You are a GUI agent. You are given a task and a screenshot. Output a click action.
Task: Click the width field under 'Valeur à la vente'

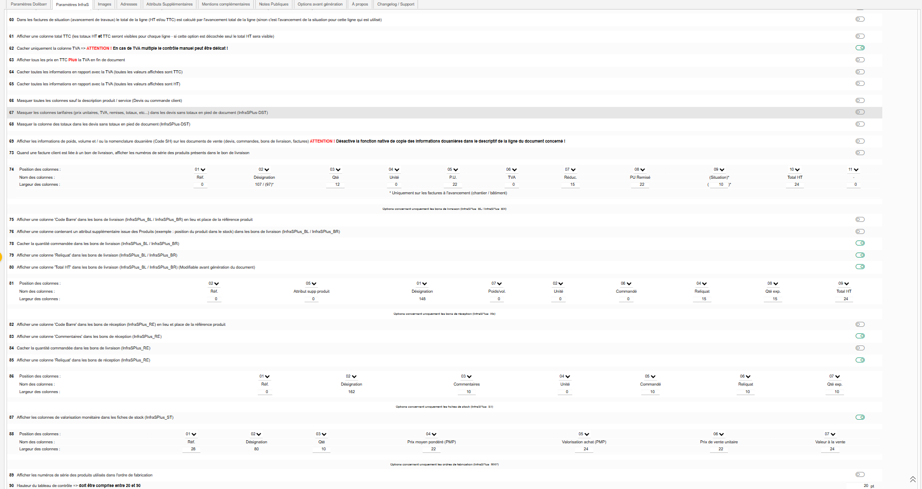pyautogui.click(x=832, y=449)
